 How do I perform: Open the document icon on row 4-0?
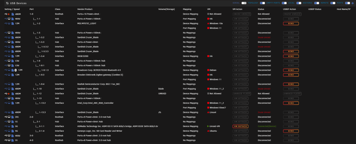13,140
